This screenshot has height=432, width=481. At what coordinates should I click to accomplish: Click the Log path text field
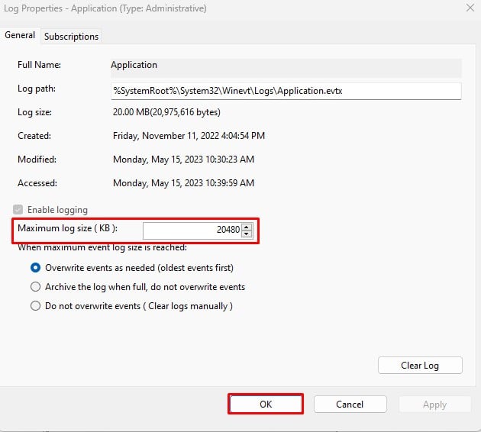pos(286,89)
